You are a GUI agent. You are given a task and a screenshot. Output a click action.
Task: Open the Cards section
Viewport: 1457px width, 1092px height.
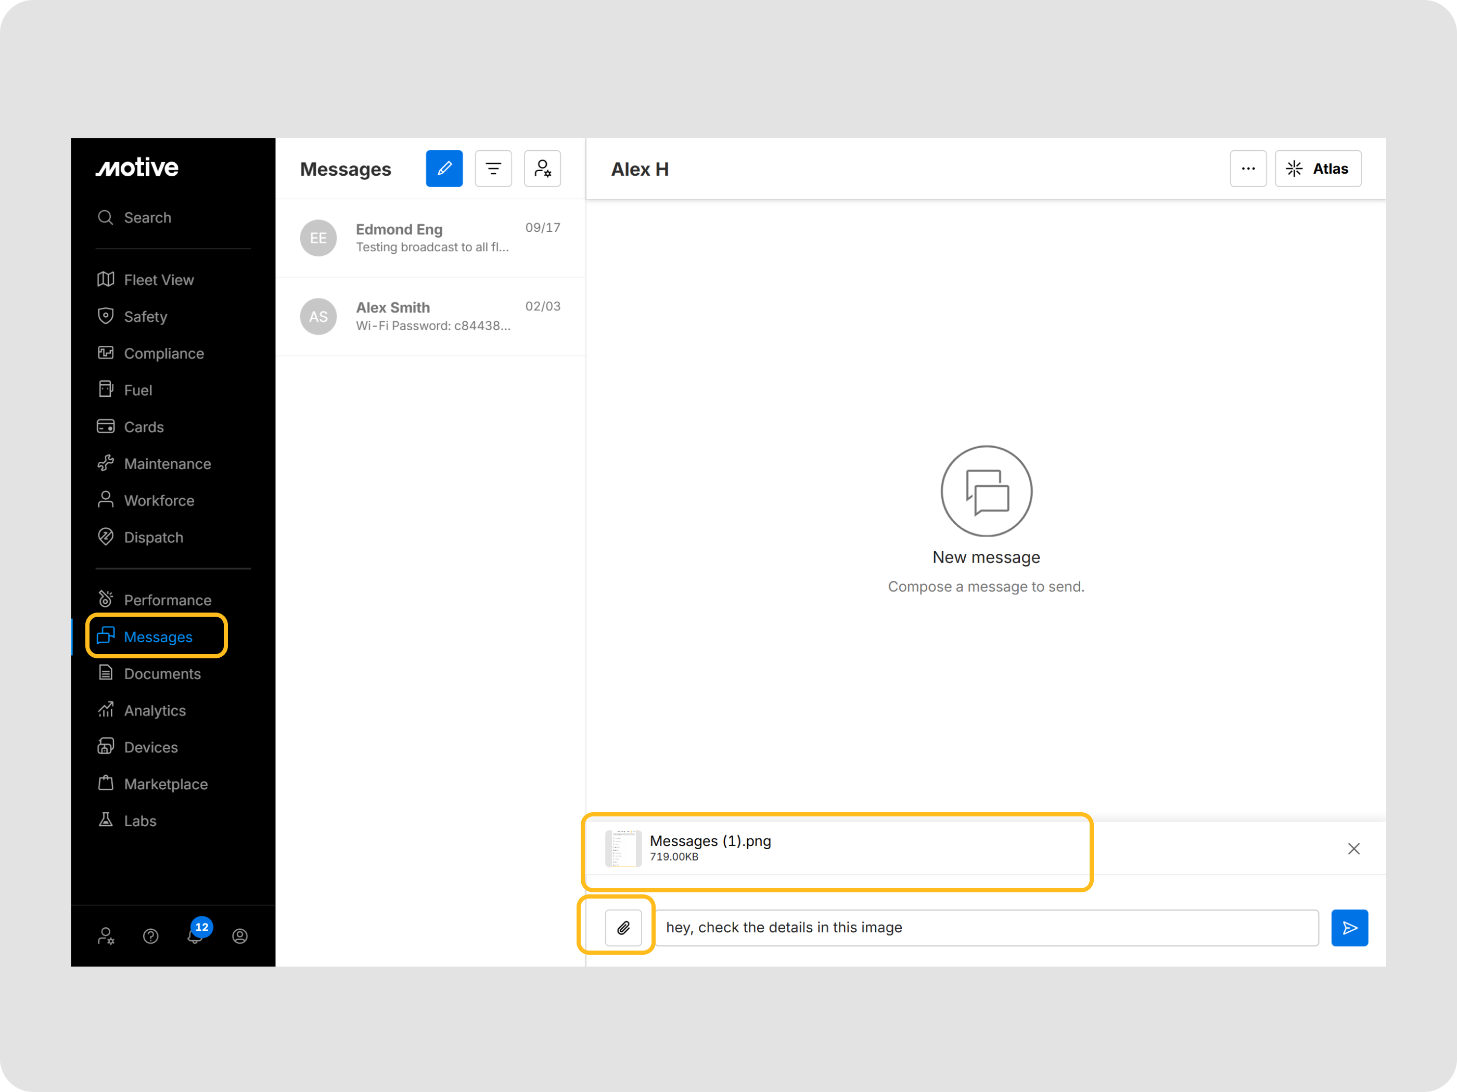point(131,427)
